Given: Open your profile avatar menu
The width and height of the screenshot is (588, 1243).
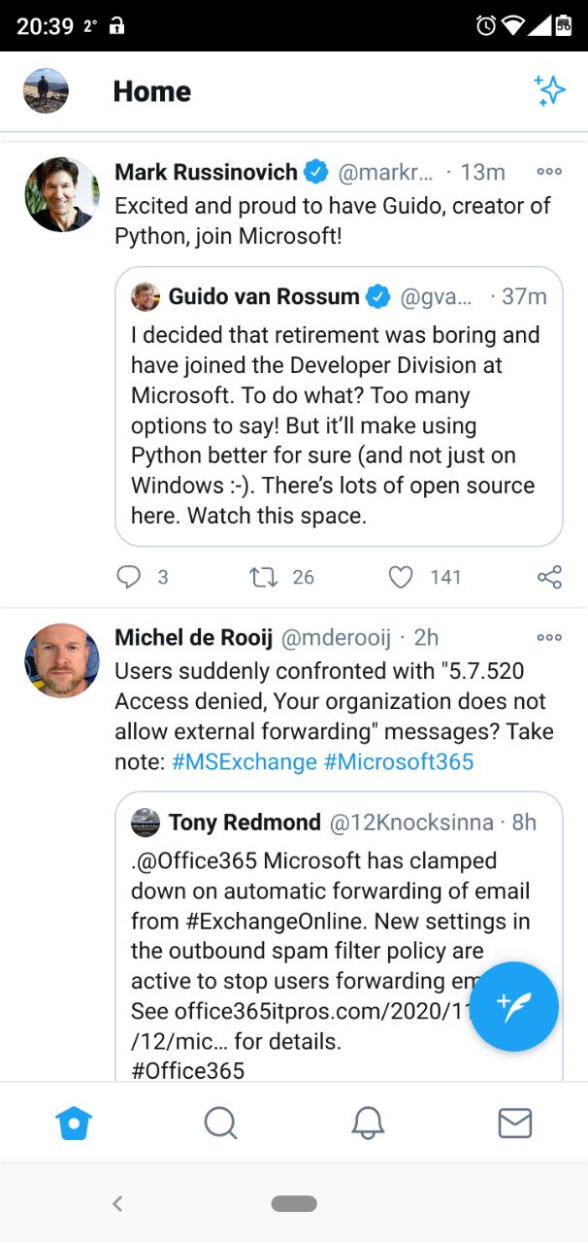Looking at the screenshot, I should pos(46,90).
